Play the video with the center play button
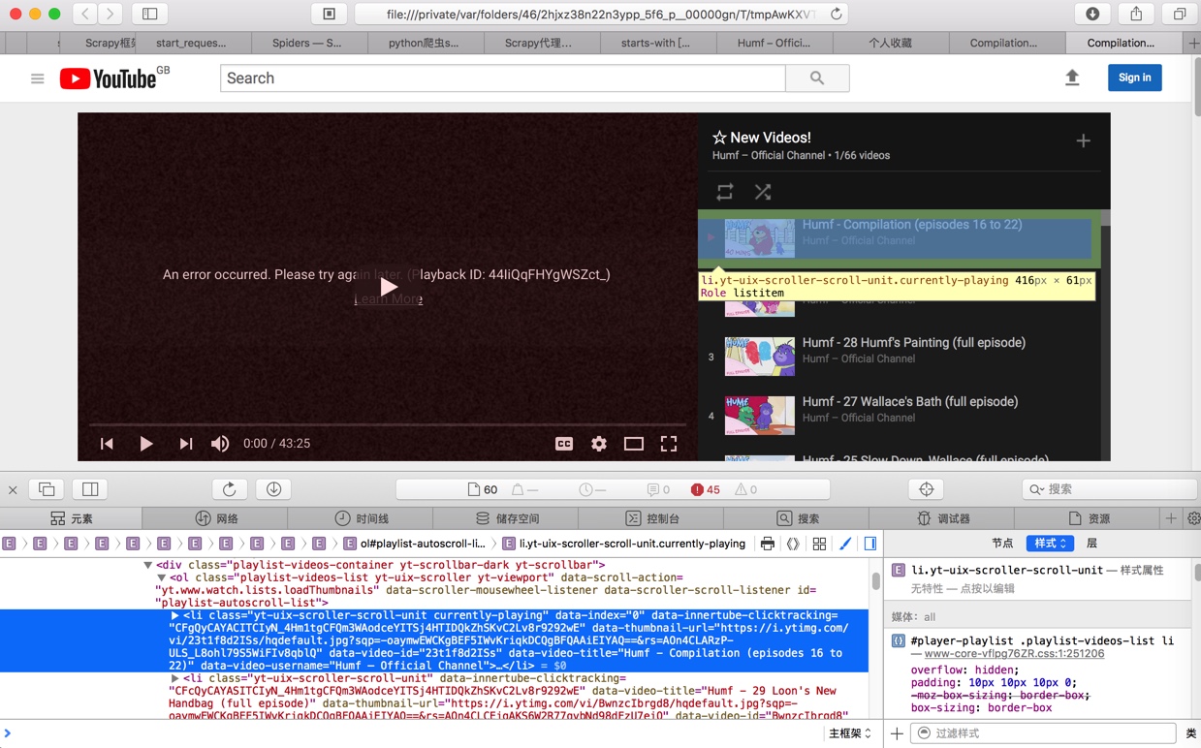Image resolution: width=1201 pixels, height=748 pixels. tap(388, 287)
